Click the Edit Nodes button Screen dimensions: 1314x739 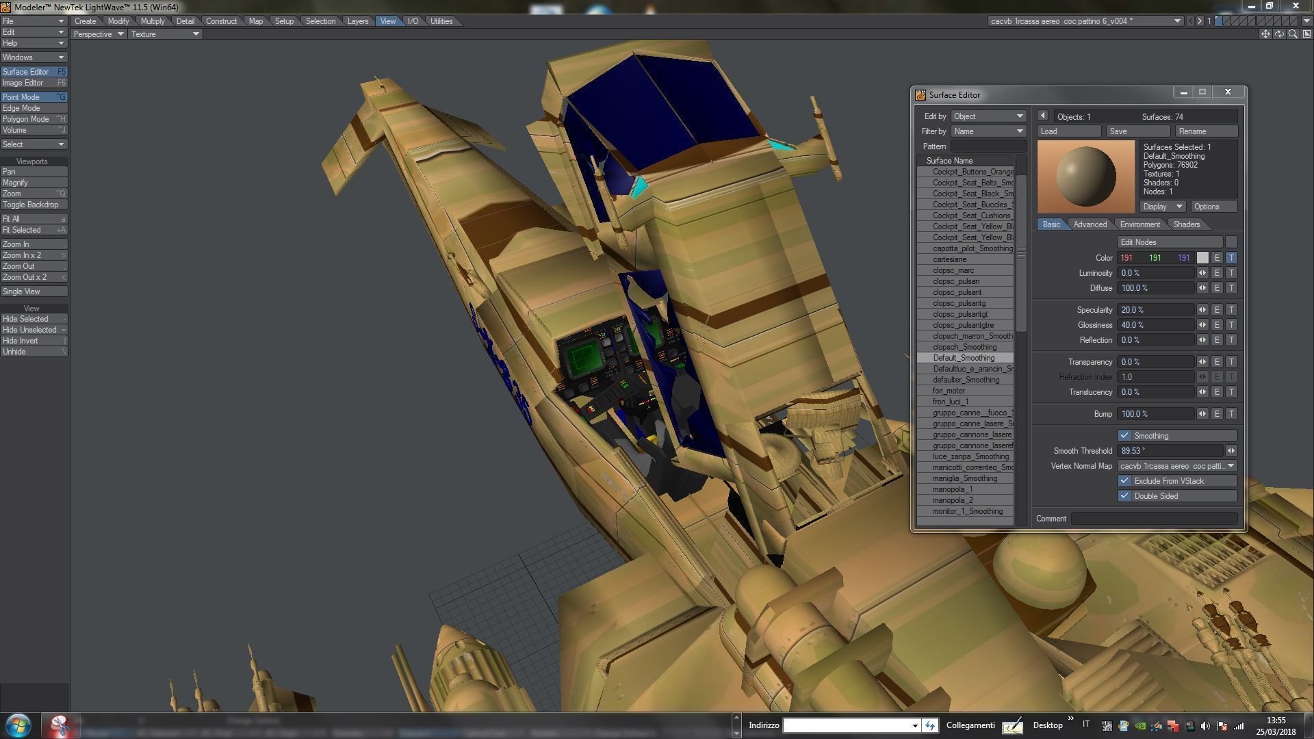(x=1170, y=242)
